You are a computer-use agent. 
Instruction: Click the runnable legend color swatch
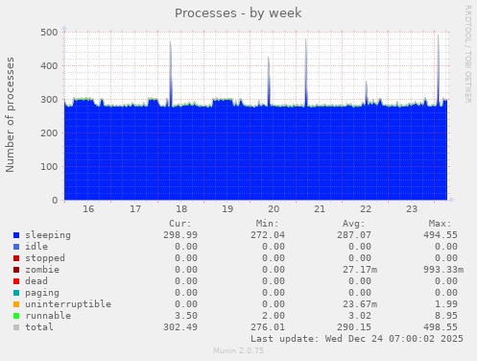16,316
